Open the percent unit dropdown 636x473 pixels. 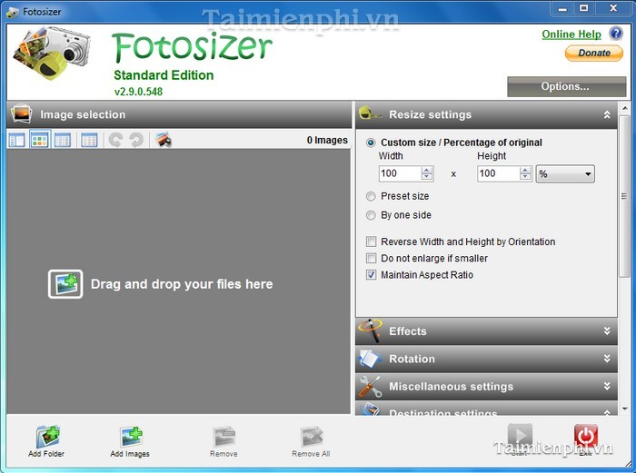coord(565,174)
